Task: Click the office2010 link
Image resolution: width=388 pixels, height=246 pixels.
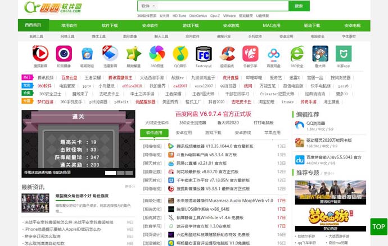Action: pyautogui.click(x=132, y=86)
